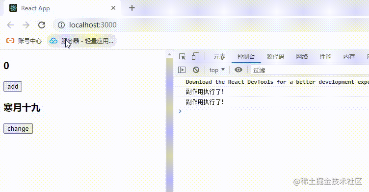The image size is (369, 192).
Task: Switch to the 性能 tab
Action: pos(325,57)
